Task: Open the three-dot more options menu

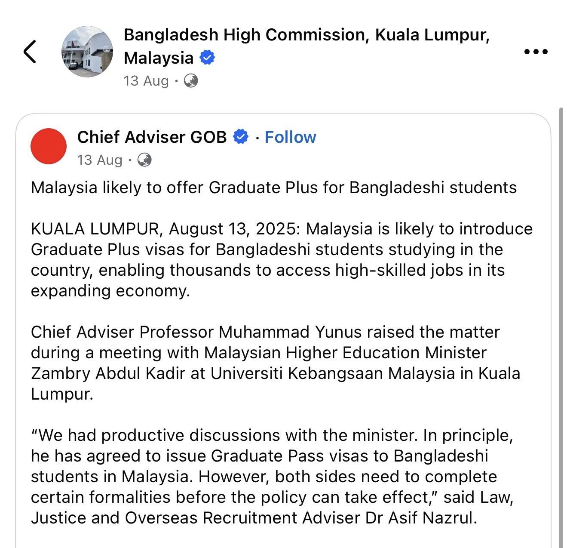Action: (x=536, y=52)
